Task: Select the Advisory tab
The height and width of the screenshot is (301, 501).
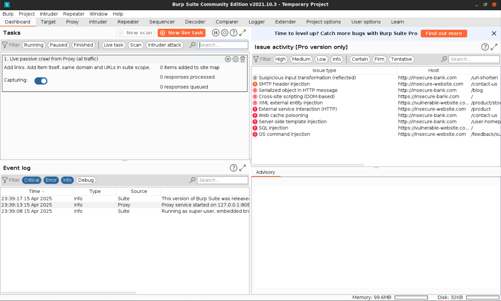Action: point(266,172)
